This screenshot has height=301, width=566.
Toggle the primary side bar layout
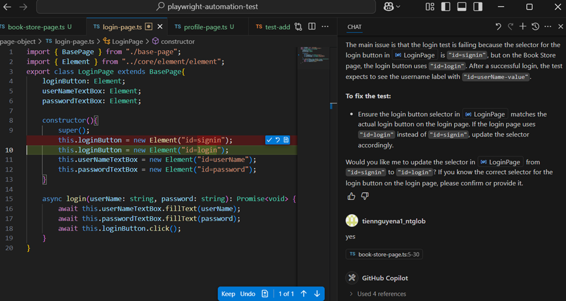(446, 7)
